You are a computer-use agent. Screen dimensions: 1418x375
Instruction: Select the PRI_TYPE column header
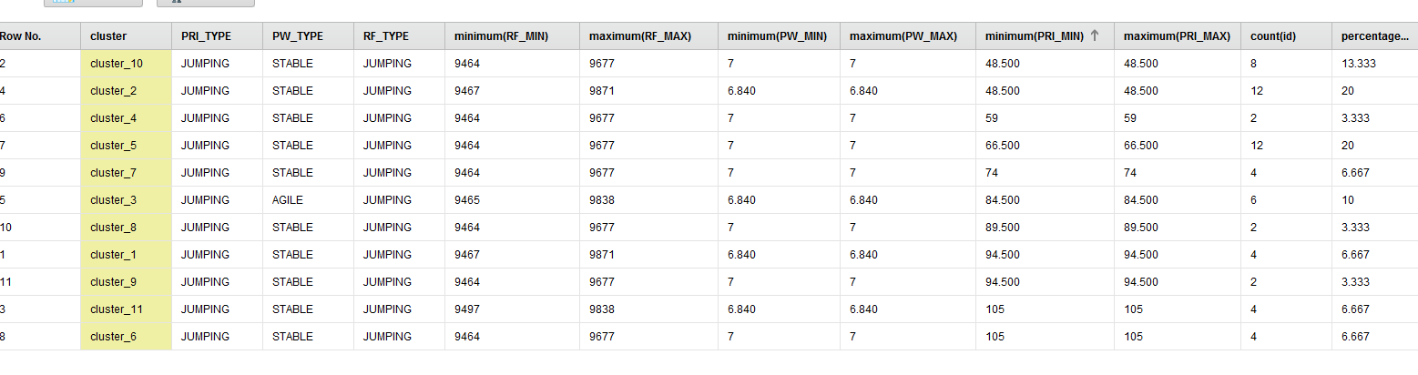coord(217,36)
